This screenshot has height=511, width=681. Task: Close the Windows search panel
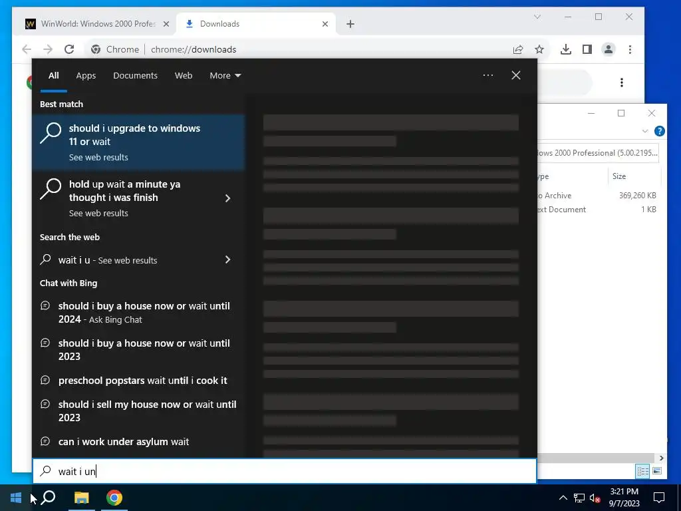click(516, 75)
